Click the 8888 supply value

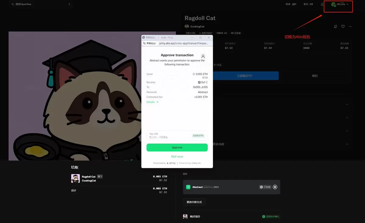tap(307, 48)
